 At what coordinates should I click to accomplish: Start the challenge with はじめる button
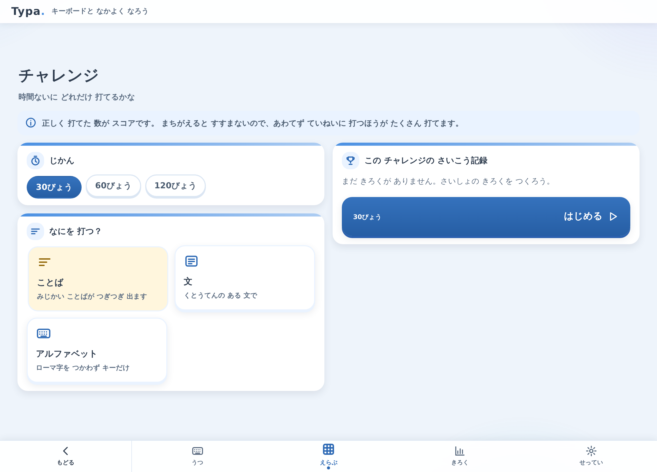486,218
